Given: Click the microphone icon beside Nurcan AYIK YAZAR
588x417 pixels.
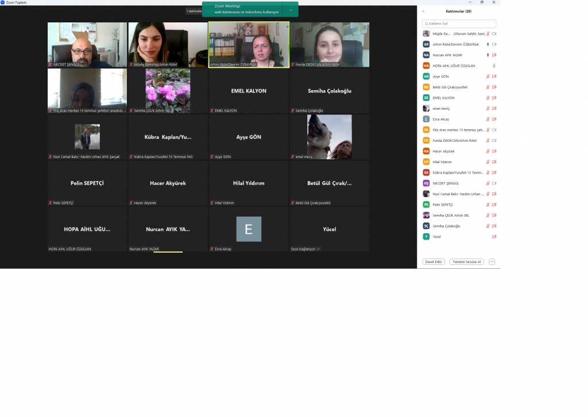Looking at the screenshot, I should 488,55.
